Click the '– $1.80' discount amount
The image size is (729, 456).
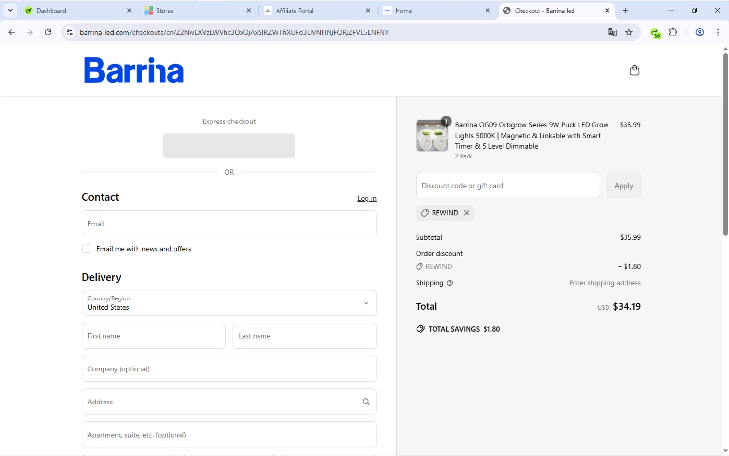629,266
